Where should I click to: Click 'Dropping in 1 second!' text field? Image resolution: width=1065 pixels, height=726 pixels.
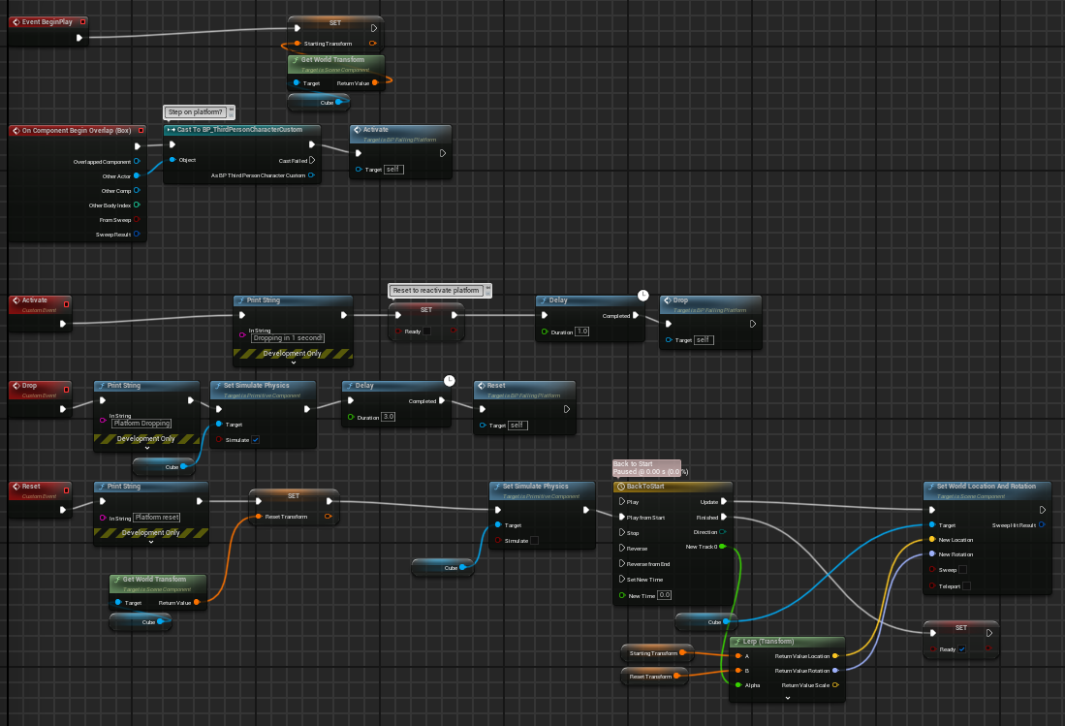point(288,338)
